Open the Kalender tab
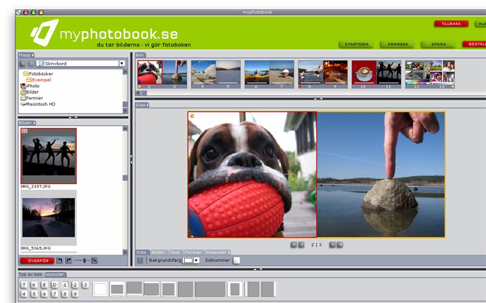 click(x=216, y=252)
